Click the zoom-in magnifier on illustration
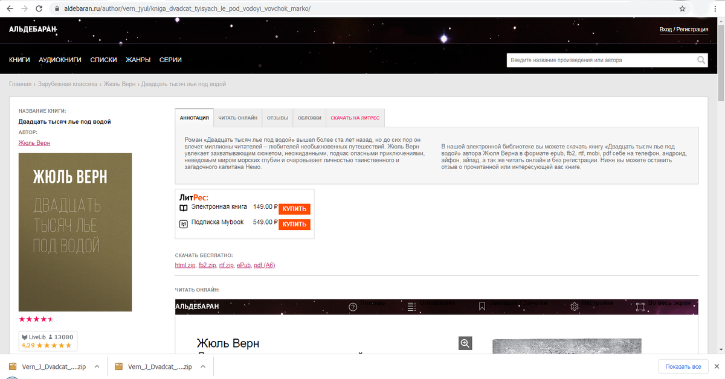The height and width of the screenshot is (379, 725). pos(465,343)
